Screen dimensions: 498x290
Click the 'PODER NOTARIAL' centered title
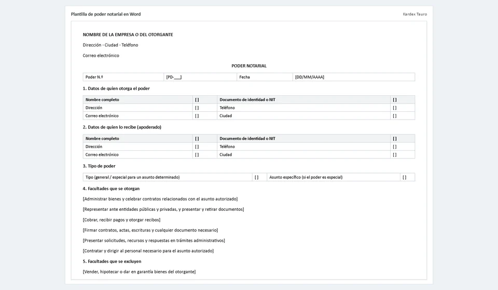(249, 66)
